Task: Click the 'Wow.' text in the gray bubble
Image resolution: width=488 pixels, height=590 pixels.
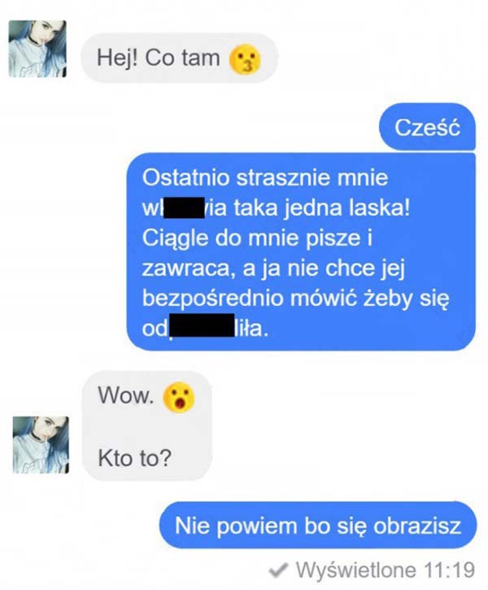Action: coord(126,396)
